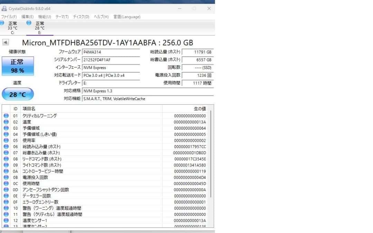
Task: Click the status icon for データエラー回数 row
Action: [x=6, y=196]
